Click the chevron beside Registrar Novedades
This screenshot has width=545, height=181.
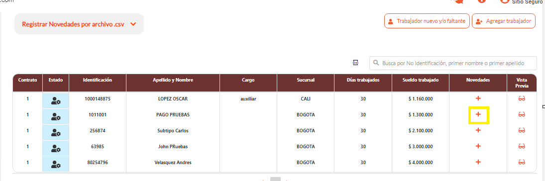133,24
